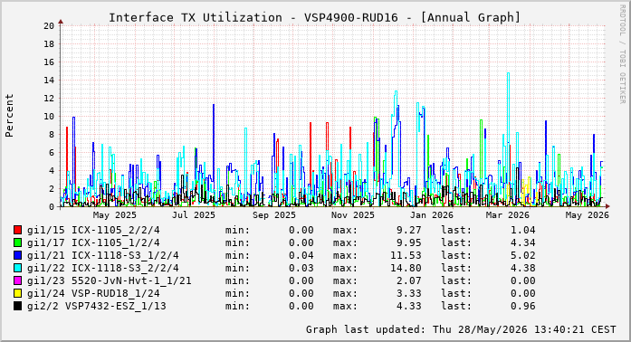This screenshot has width=631, height=342.
Task: Click last value 1.04 for gi1/15
Action: pyautogui.click(x=523, y=230)
